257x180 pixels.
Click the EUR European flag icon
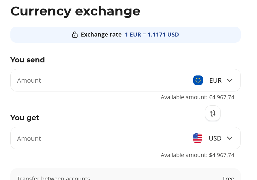[x=198, y=80]
